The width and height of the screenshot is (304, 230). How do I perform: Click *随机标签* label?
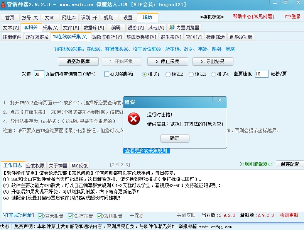coord(212,17)
